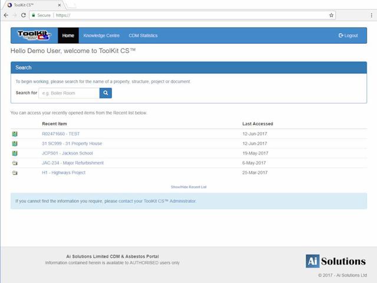Viewport: 377px width, 283px height.
Task: Click the project icon beside Highways Project
Action: click(x=15, y=173)
